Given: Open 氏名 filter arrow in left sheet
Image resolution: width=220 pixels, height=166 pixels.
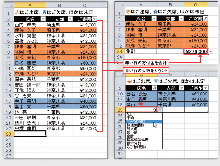Looking at the screenshot, I should click(x=43, y=19).
